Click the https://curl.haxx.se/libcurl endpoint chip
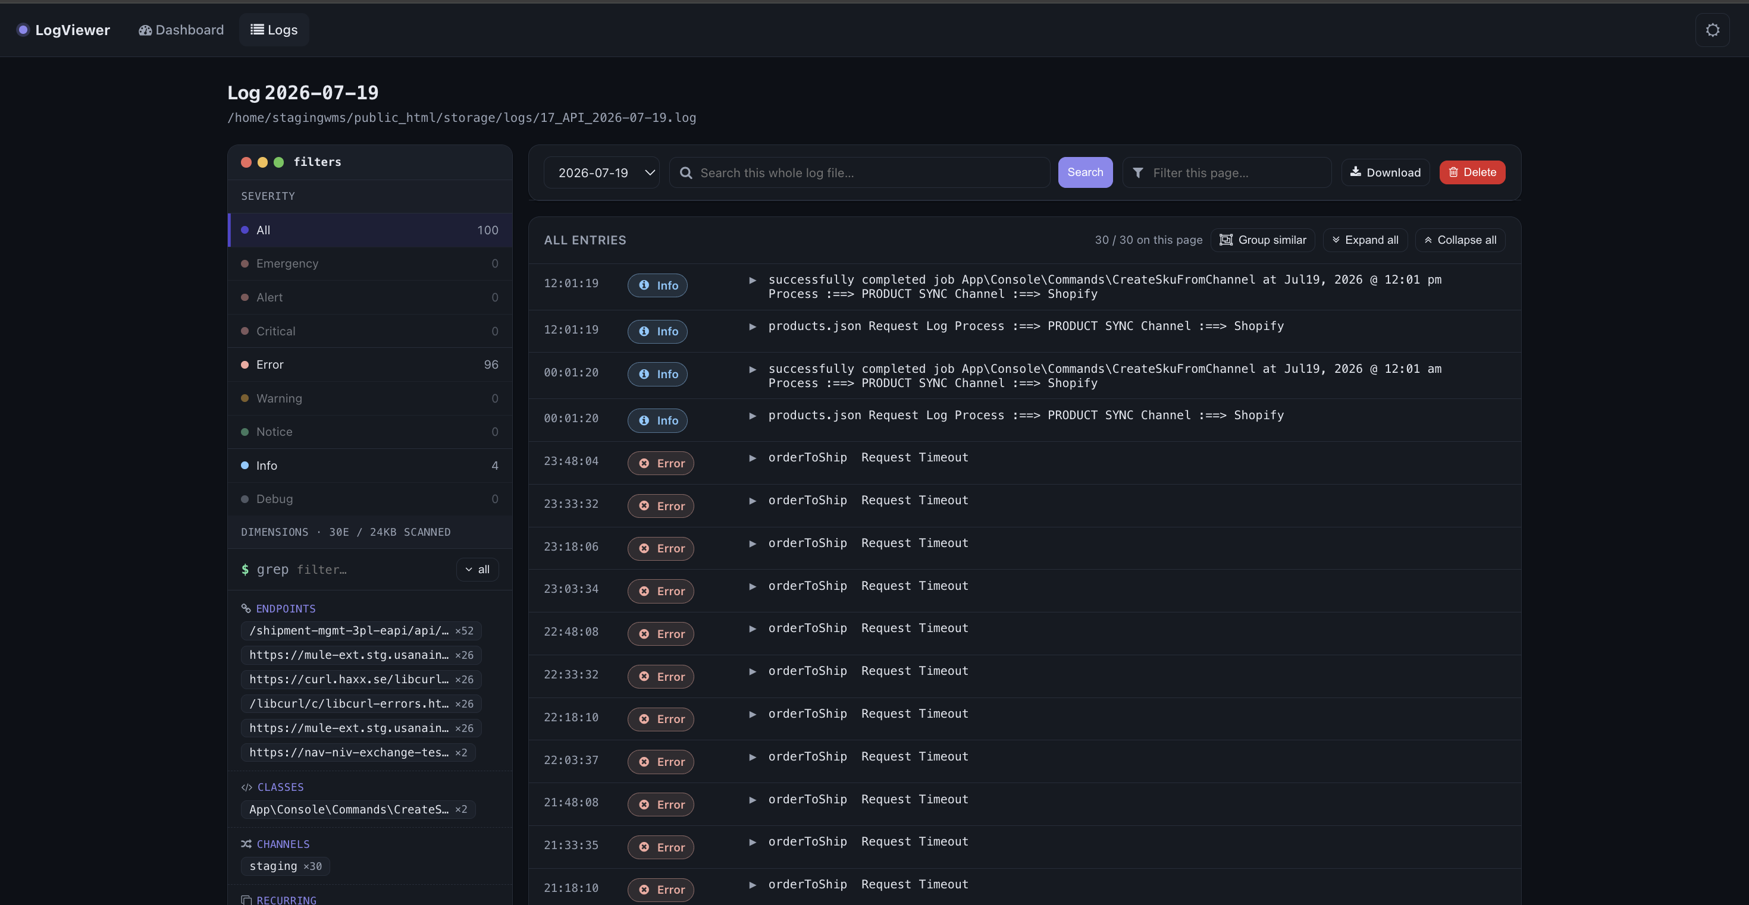Viewport: 1749px width, 905px height. (x=361, y=679)
